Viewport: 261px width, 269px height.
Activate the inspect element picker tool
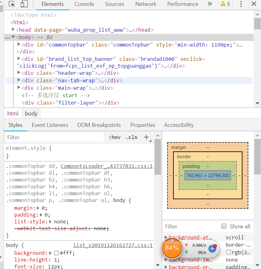(x=12, y=4)
